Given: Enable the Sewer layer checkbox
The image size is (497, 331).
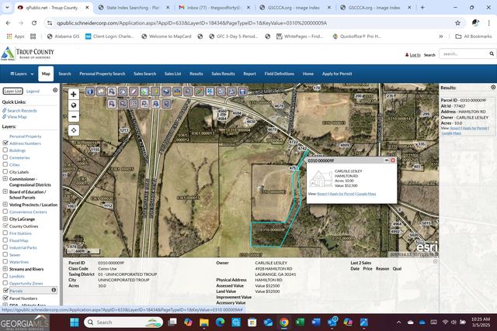Looking at the screenshot, I should point(5,254).
